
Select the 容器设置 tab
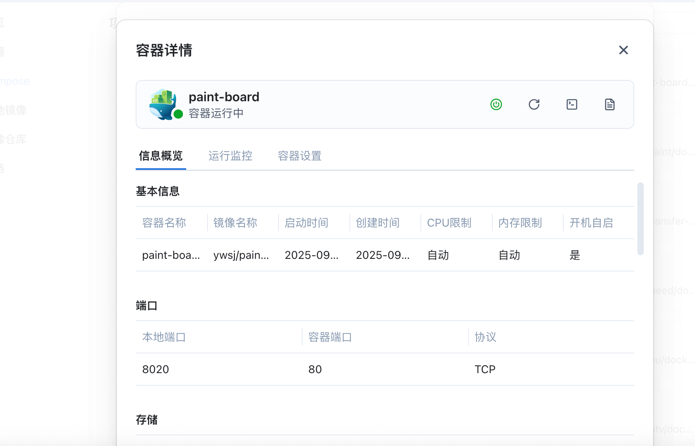[300, 156]
